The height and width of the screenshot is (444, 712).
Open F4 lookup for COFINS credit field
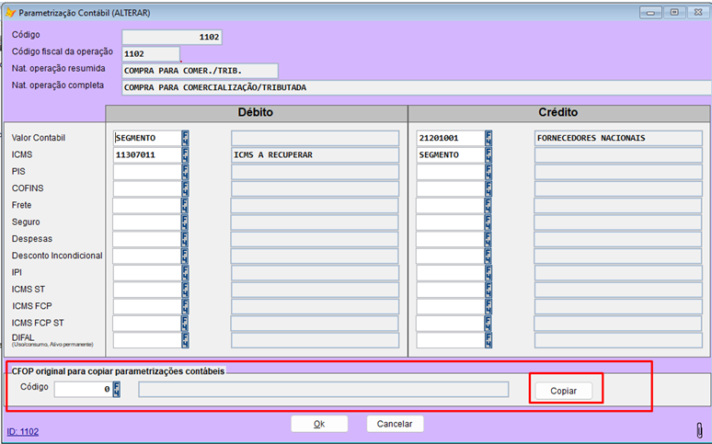pyautogui.click(x=488, y=188)
